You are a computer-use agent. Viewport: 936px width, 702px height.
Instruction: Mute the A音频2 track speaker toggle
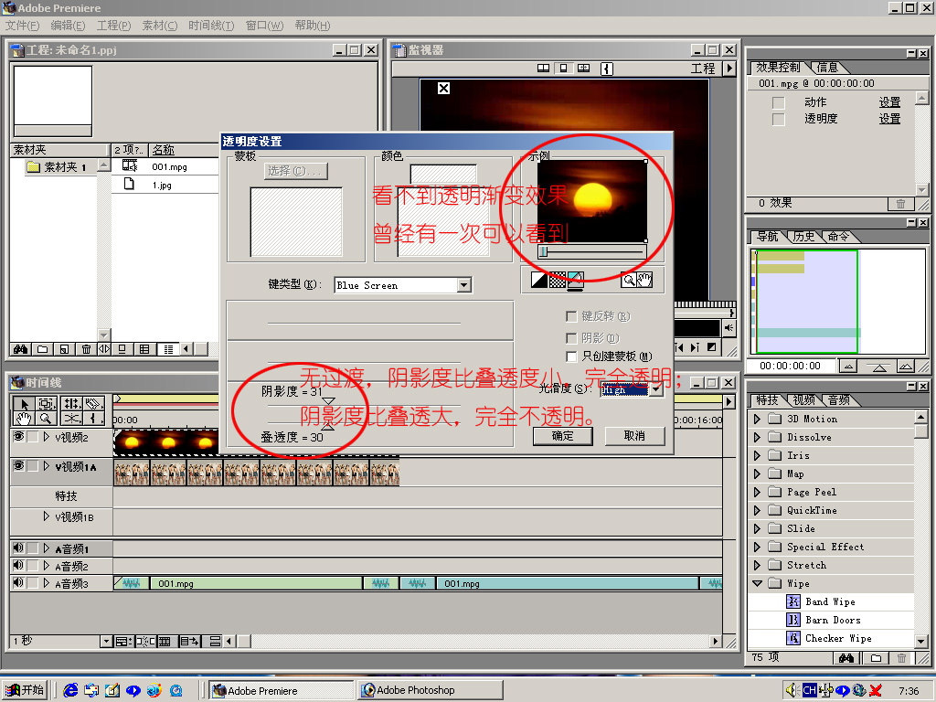point(18,565)
